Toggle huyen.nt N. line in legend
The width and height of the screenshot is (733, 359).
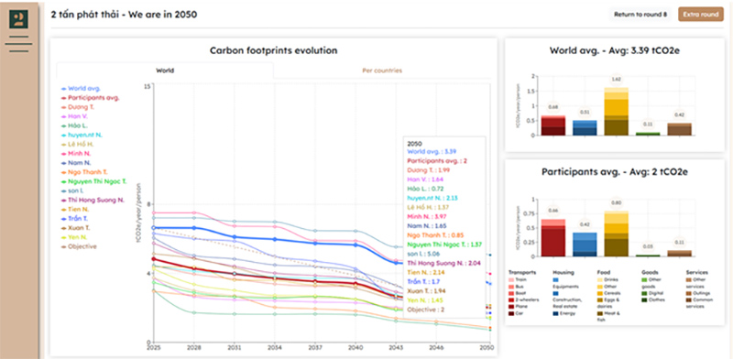pos(82,135)
